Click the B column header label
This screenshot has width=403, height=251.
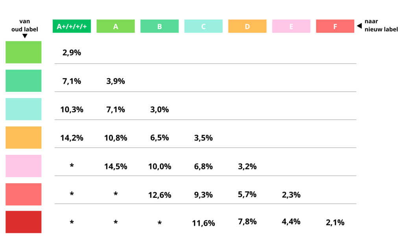click(x=159, y=26)
